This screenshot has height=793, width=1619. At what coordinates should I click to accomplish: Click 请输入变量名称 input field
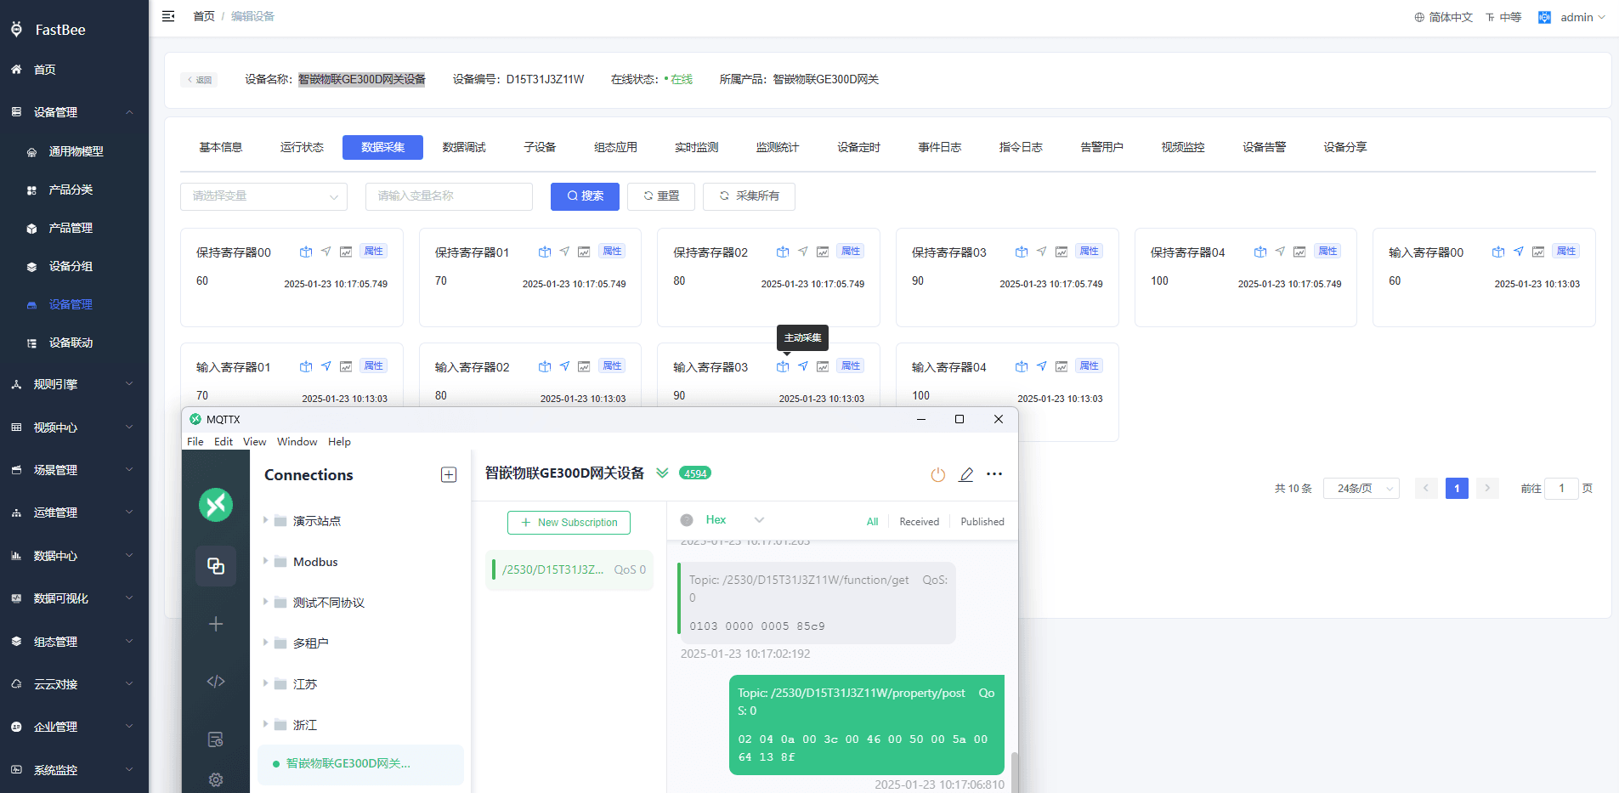pos(449,196)
